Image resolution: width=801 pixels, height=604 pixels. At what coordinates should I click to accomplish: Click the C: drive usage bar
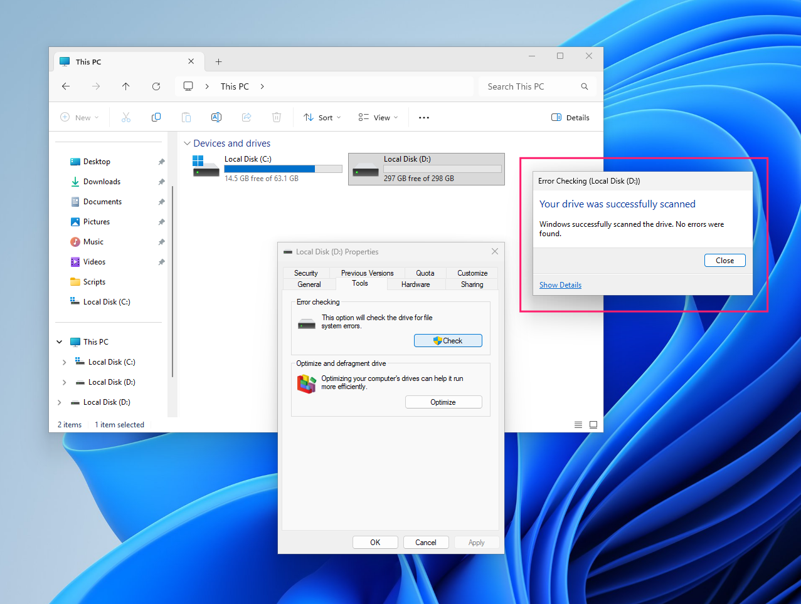pos(283,169)
